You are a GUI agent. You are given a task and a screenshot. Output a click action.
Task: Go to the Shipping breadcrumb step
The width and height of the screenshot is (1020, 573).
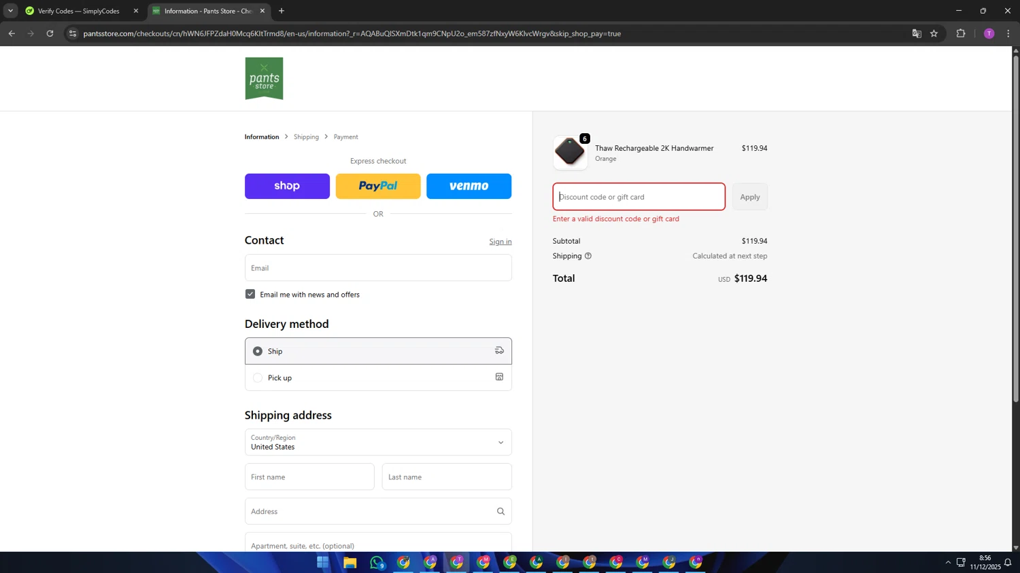tap(306, 136)
